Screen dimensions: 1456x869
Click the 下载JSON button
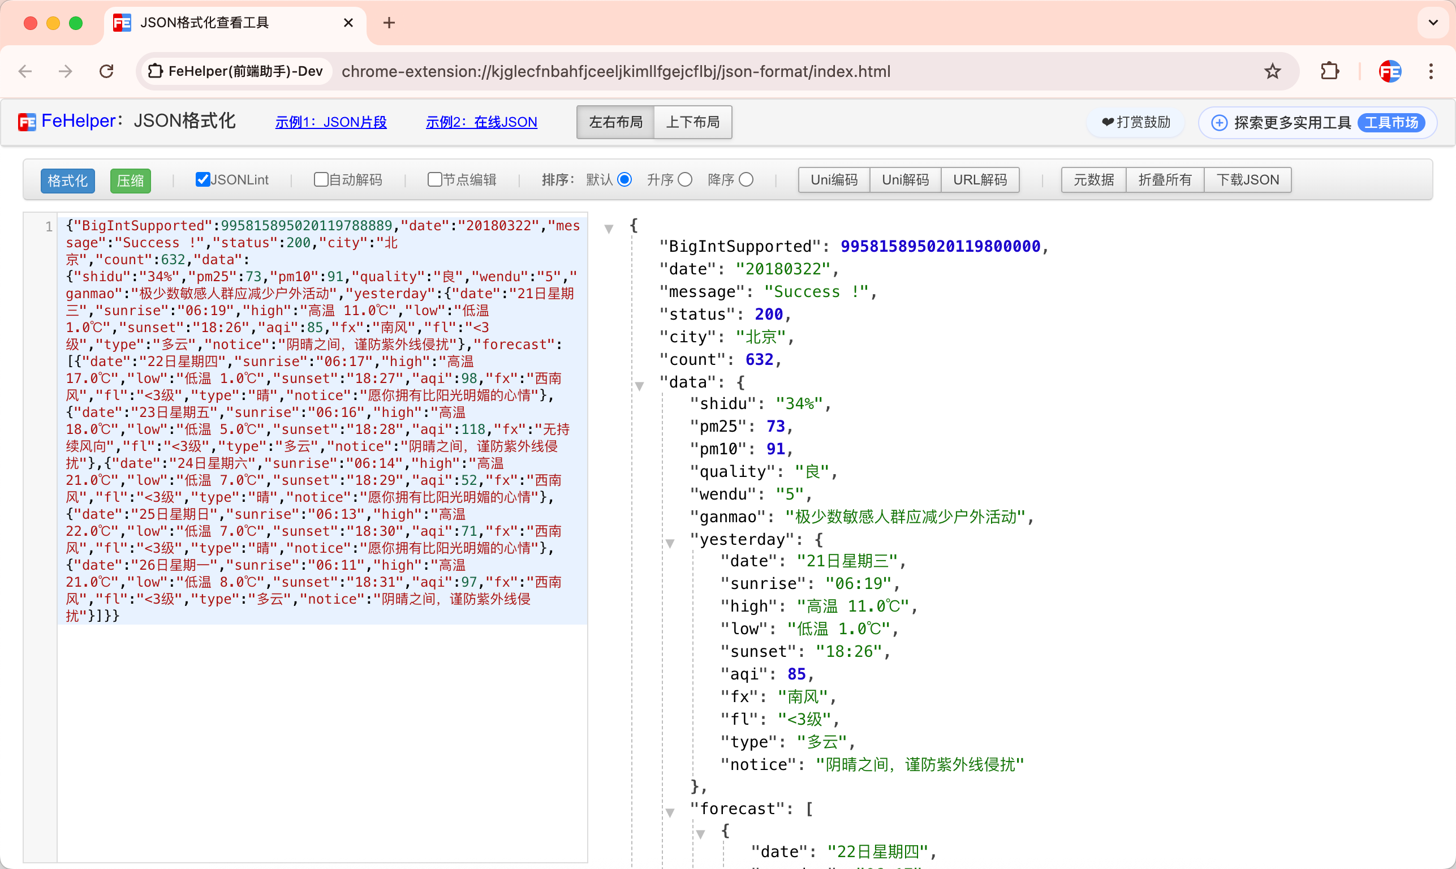point(1248,180)
